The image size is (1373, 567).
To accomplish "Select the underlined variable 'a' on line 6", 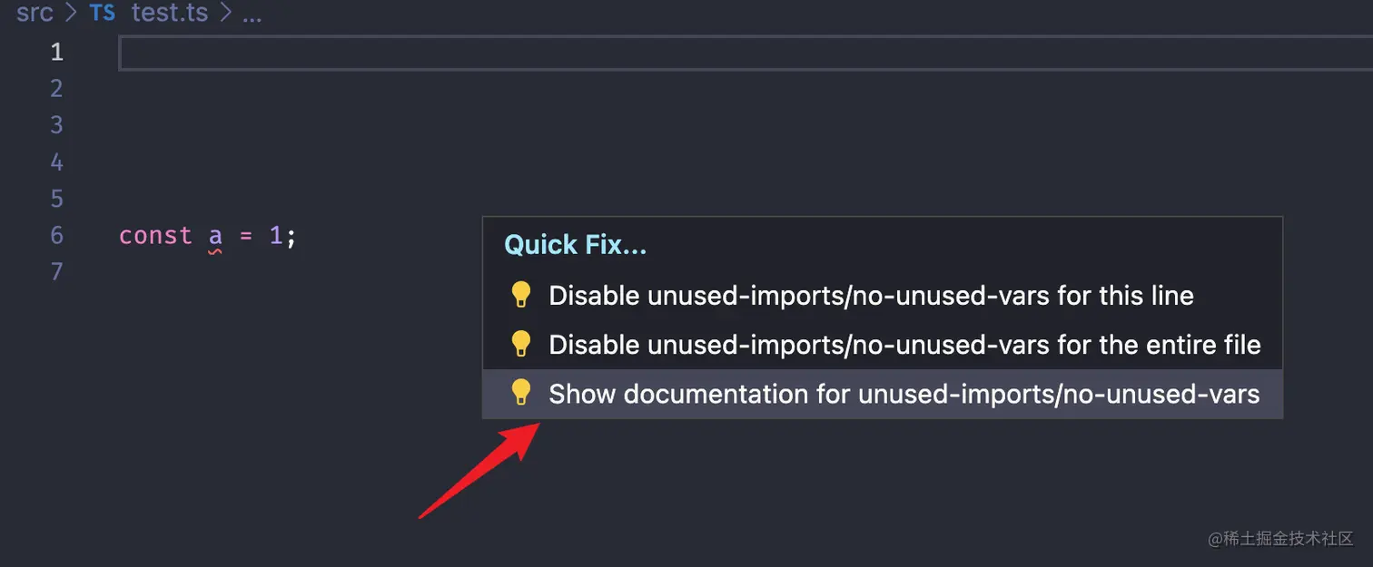I will point(214,235).
